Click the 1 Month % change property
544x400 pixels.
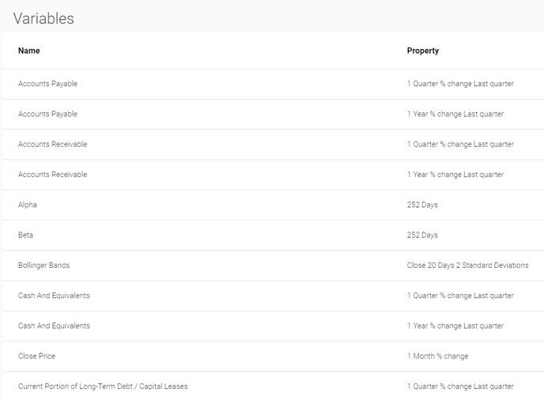coord(437,356)
